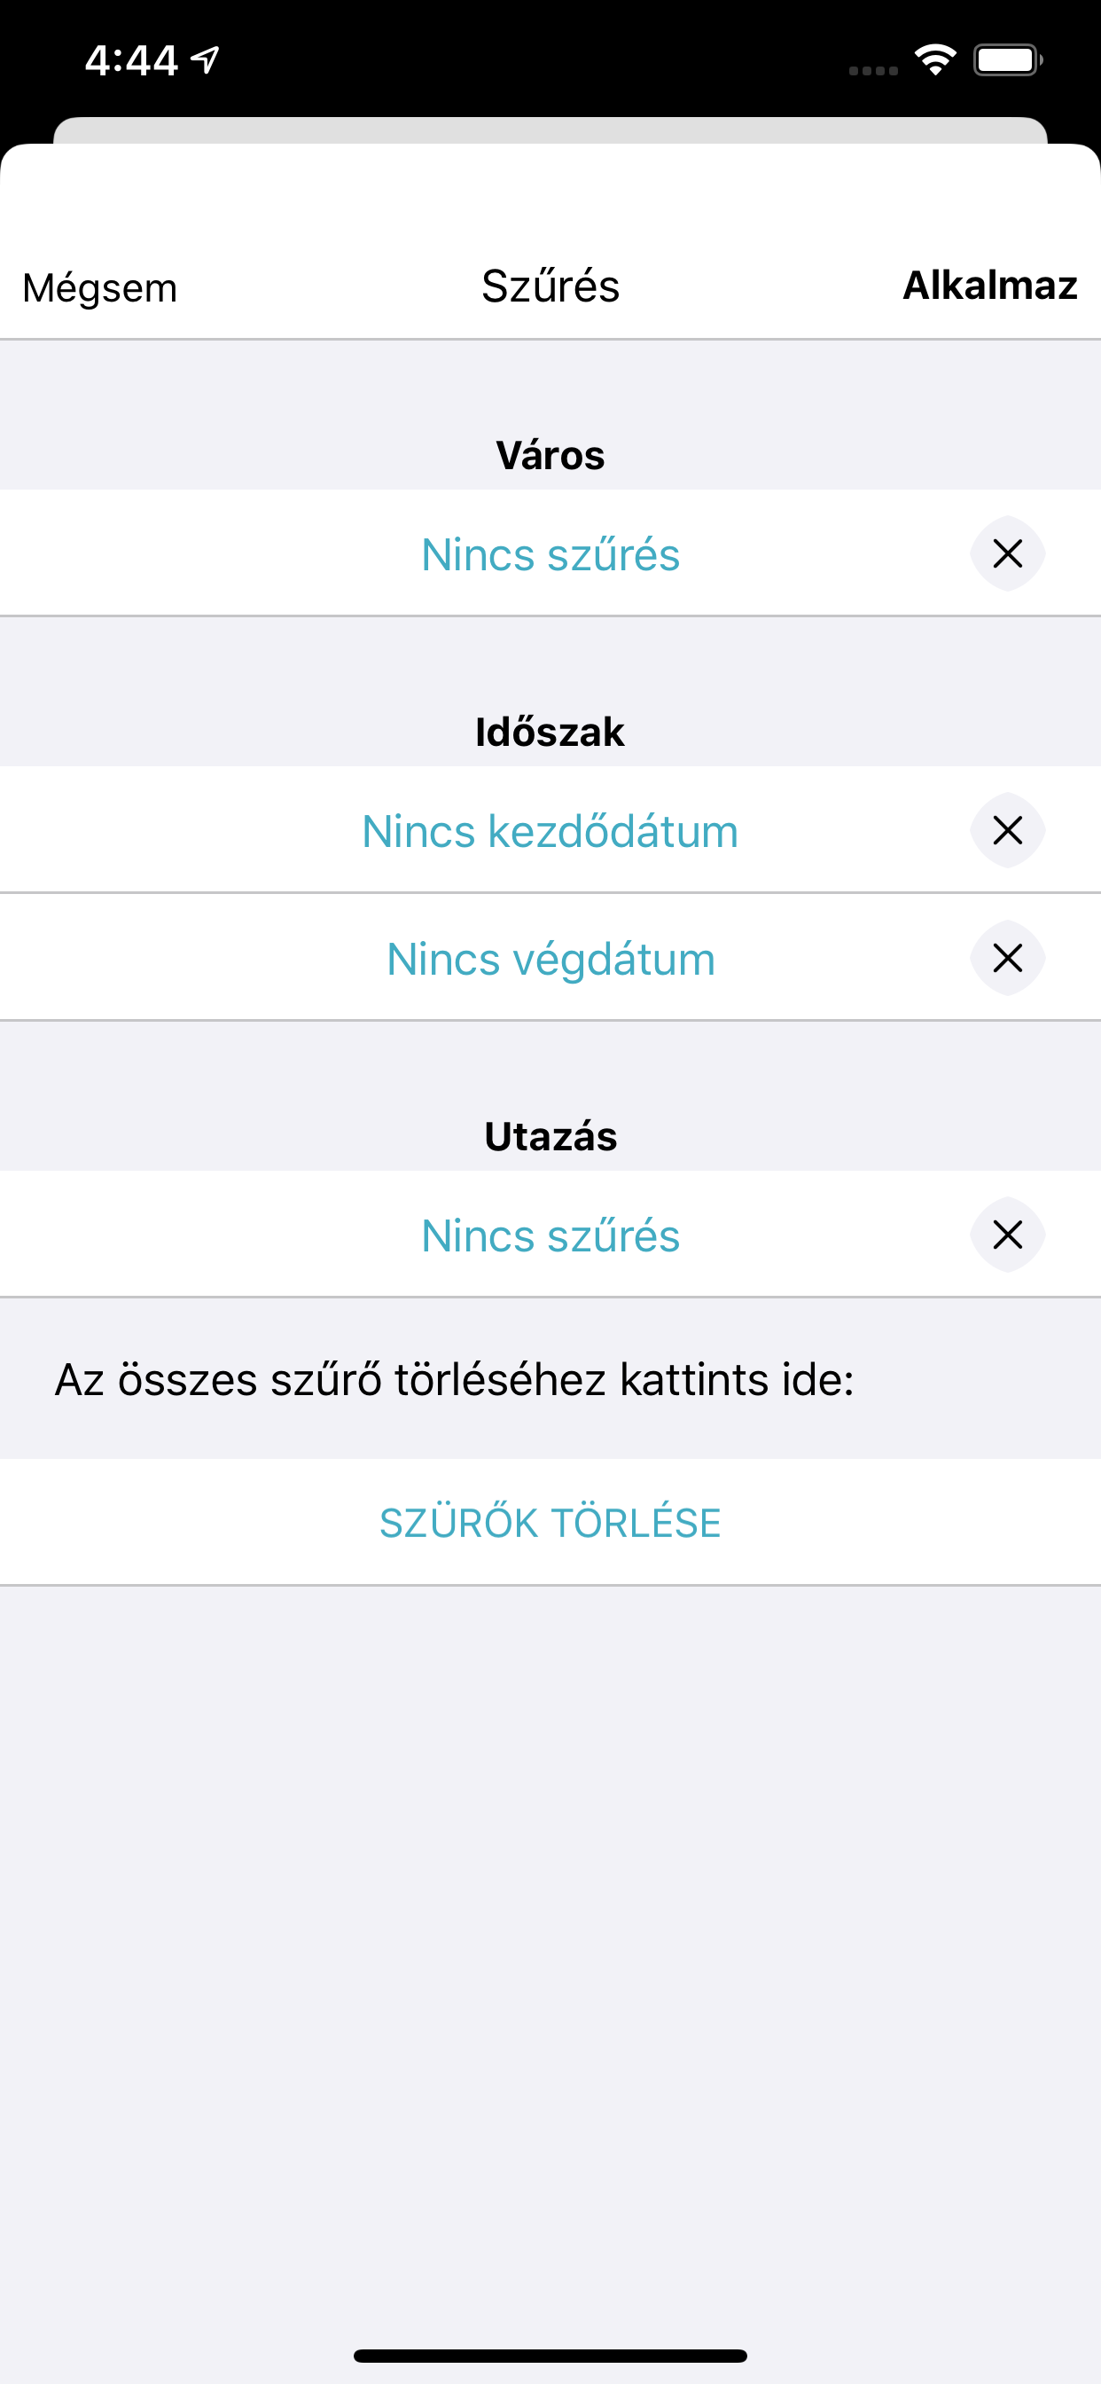Clear the end date with X icon
This screenshot has height=2384, width=1101.
tap(1008, 958)
